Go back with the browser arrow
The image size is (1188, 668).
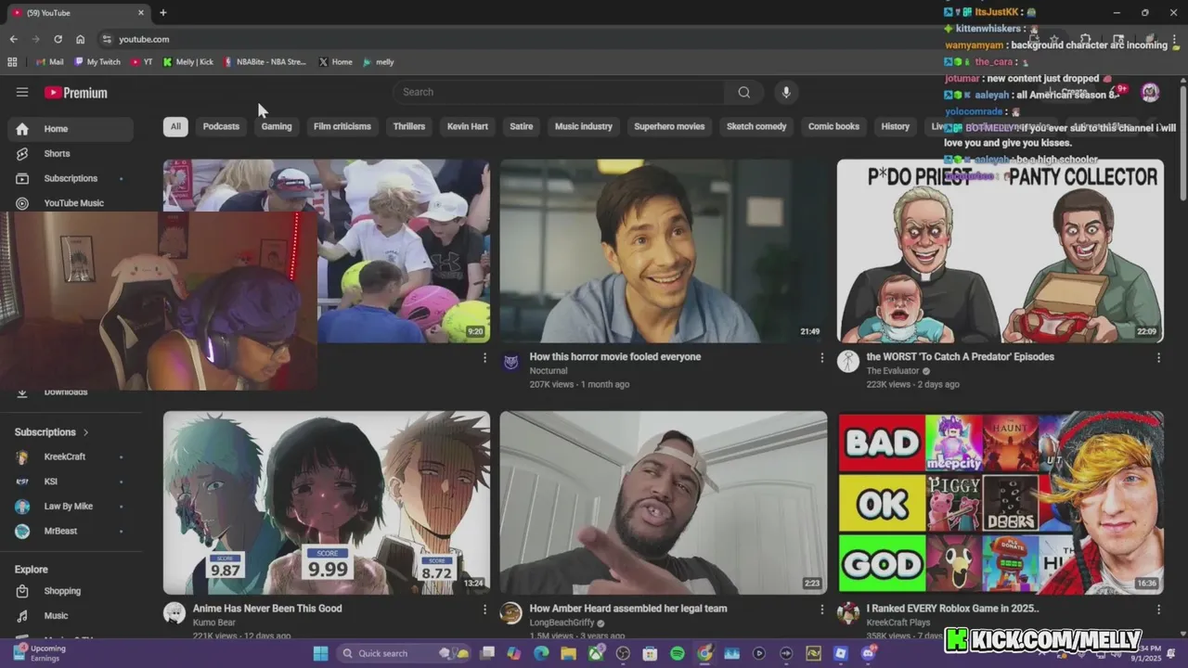[13, 39]
